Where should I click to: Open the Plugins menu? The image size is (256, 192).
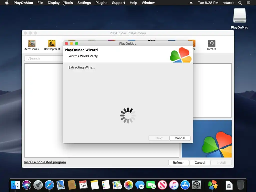[x=101, y=3]
